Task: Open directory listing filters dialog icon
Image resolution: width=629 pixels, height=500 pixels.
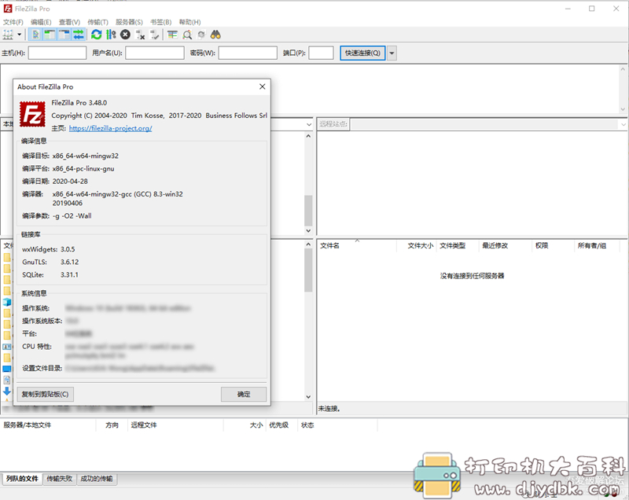Action: (x=172, y=35)
